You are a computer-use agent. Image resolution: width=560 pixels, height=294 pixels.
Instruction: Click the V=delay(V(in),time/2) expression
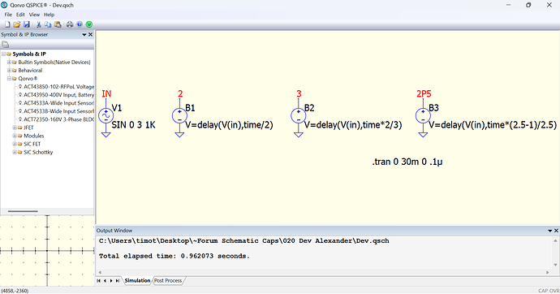229,125
